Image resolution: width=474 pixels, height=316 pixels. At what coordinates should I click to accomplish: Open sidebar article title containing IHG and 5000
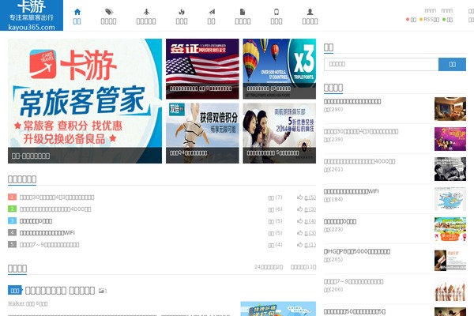357,251
